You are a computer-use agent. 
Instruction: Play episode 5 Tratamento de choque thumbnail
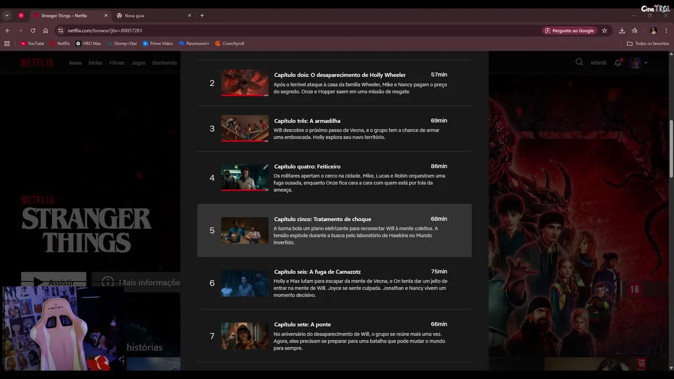click(x=245, y=231)
